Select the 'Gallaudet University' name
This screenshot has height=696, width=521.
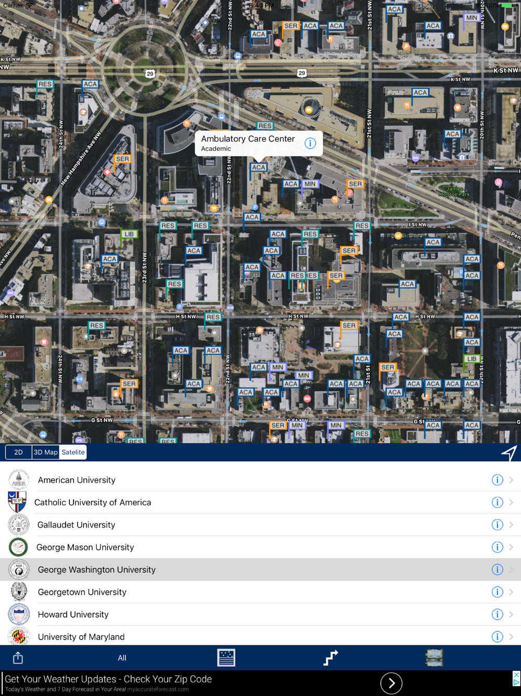point(76,525)
